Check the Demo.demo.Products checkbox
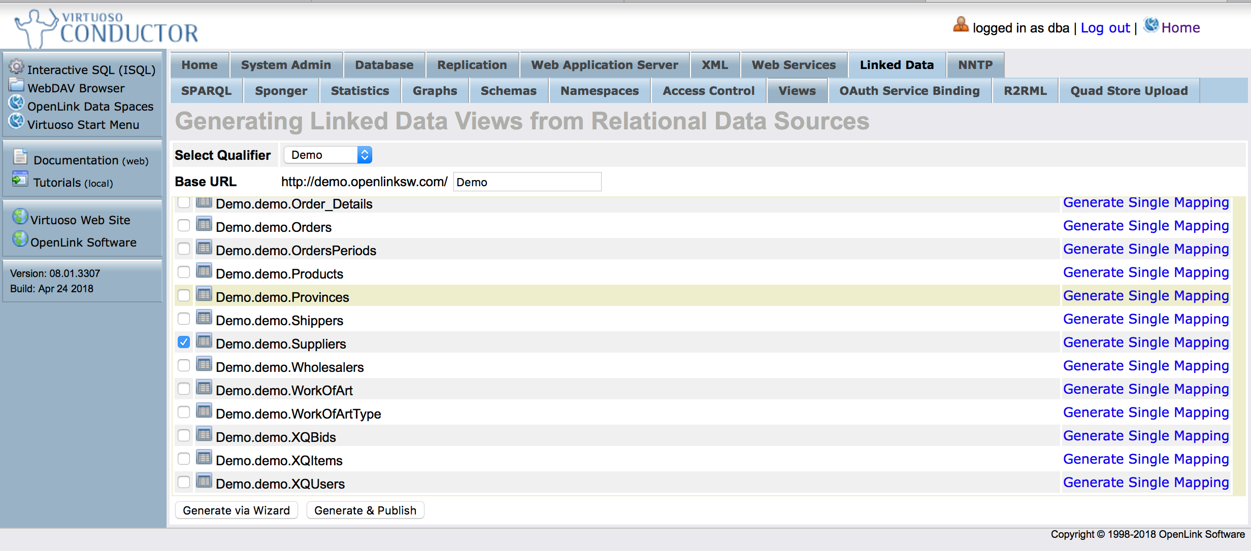1251x551 pixels. 183,271
